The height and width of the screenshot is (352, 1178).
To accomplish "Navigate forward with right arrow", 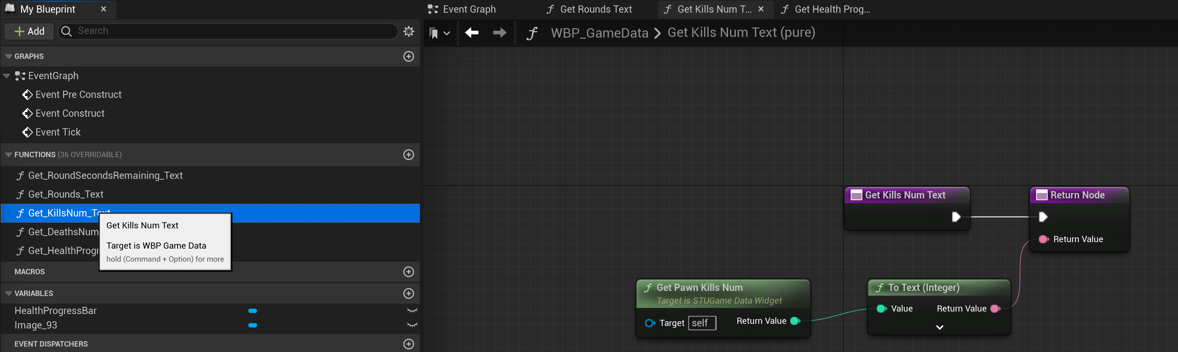I will pyautogui.click(x=499, y=33).
